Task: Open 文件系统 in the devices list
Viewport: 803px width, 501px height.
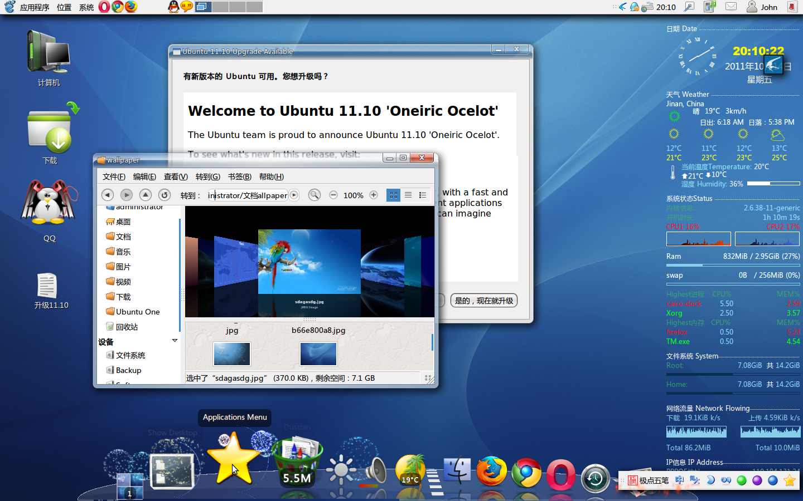Action: [x=125, y=355]
